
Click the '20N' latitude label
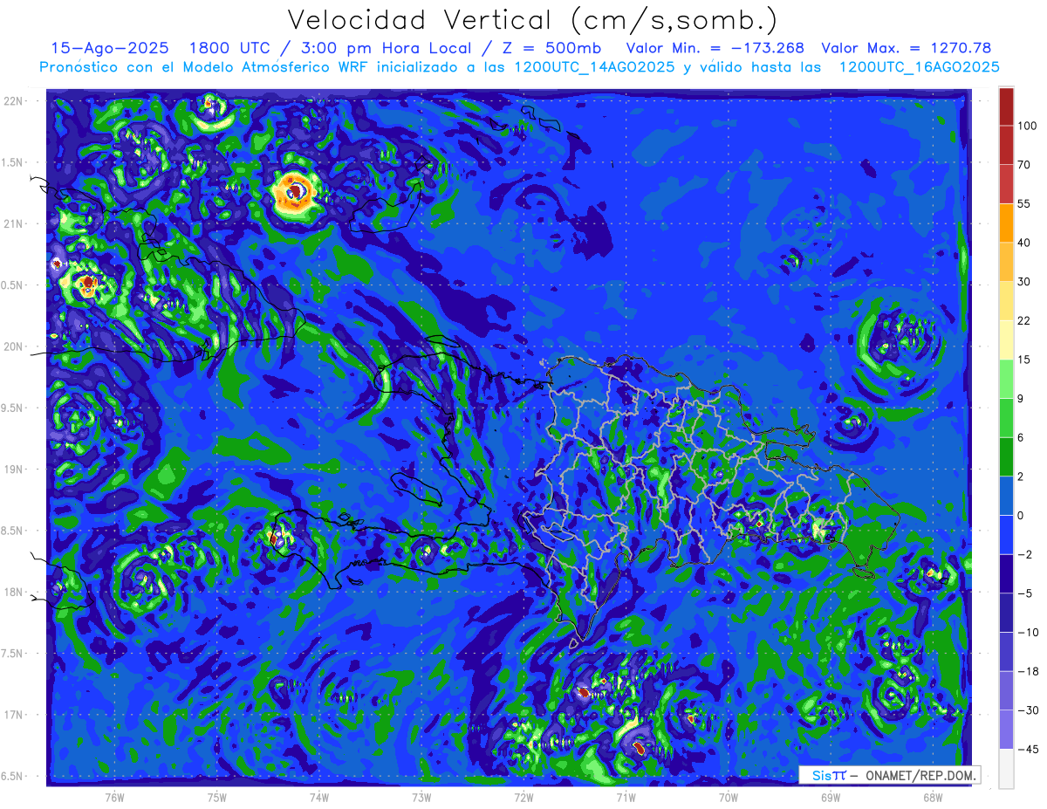(x=14, y=346)
